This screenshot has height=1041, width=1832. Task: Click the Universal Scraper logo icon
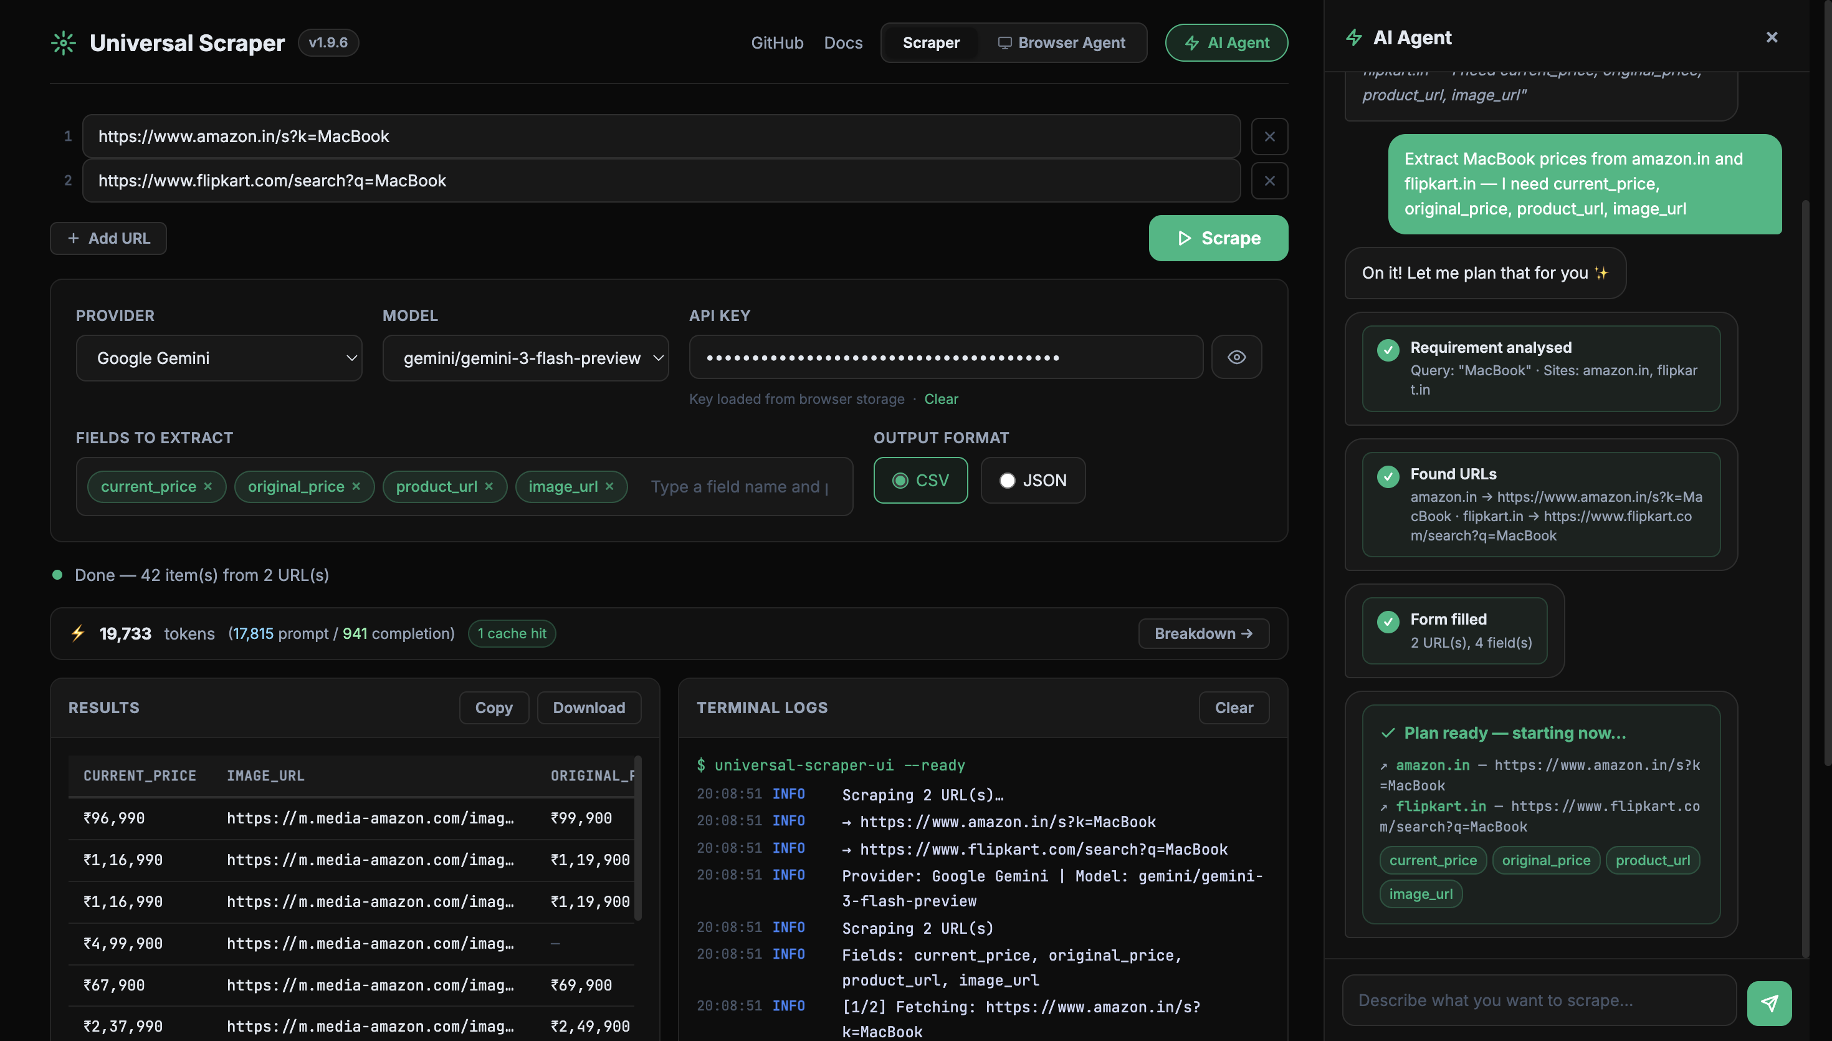(x=63, y=42)
